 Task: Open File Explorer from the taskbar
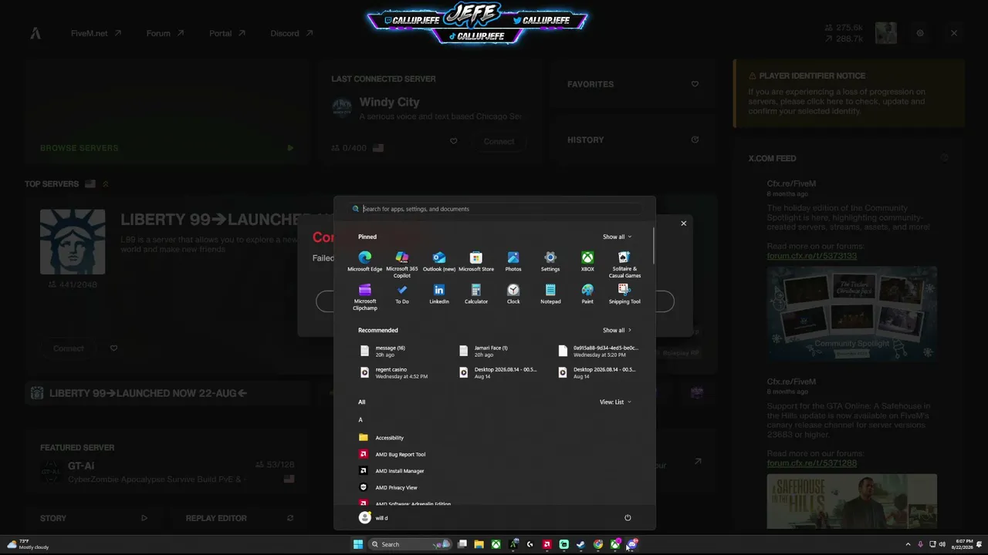click(x=479, y=544)
